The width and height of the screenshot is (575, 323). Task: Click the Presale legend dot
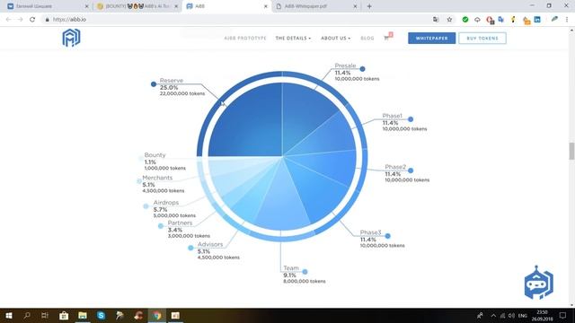tap(362, 69)
